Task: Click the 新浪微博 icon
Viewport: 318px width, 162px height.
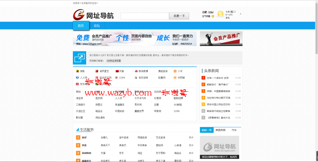Action: coord(136,71)
